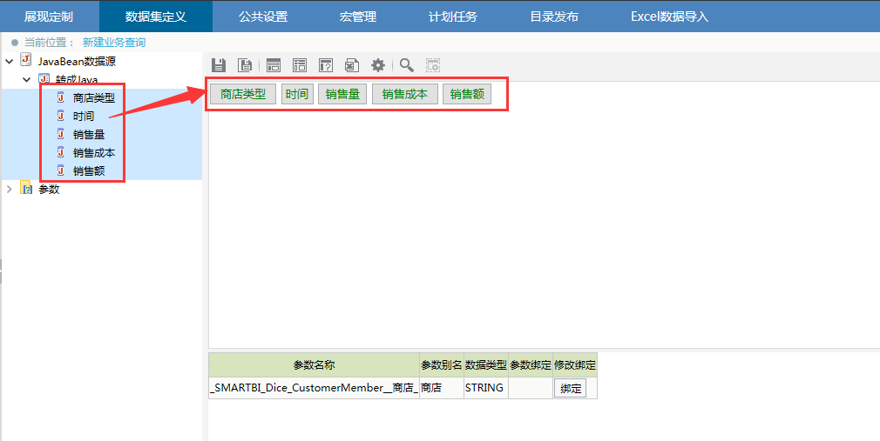Select 商店类型 in the tree
The image size is (880, 441).
pos(94,98)
